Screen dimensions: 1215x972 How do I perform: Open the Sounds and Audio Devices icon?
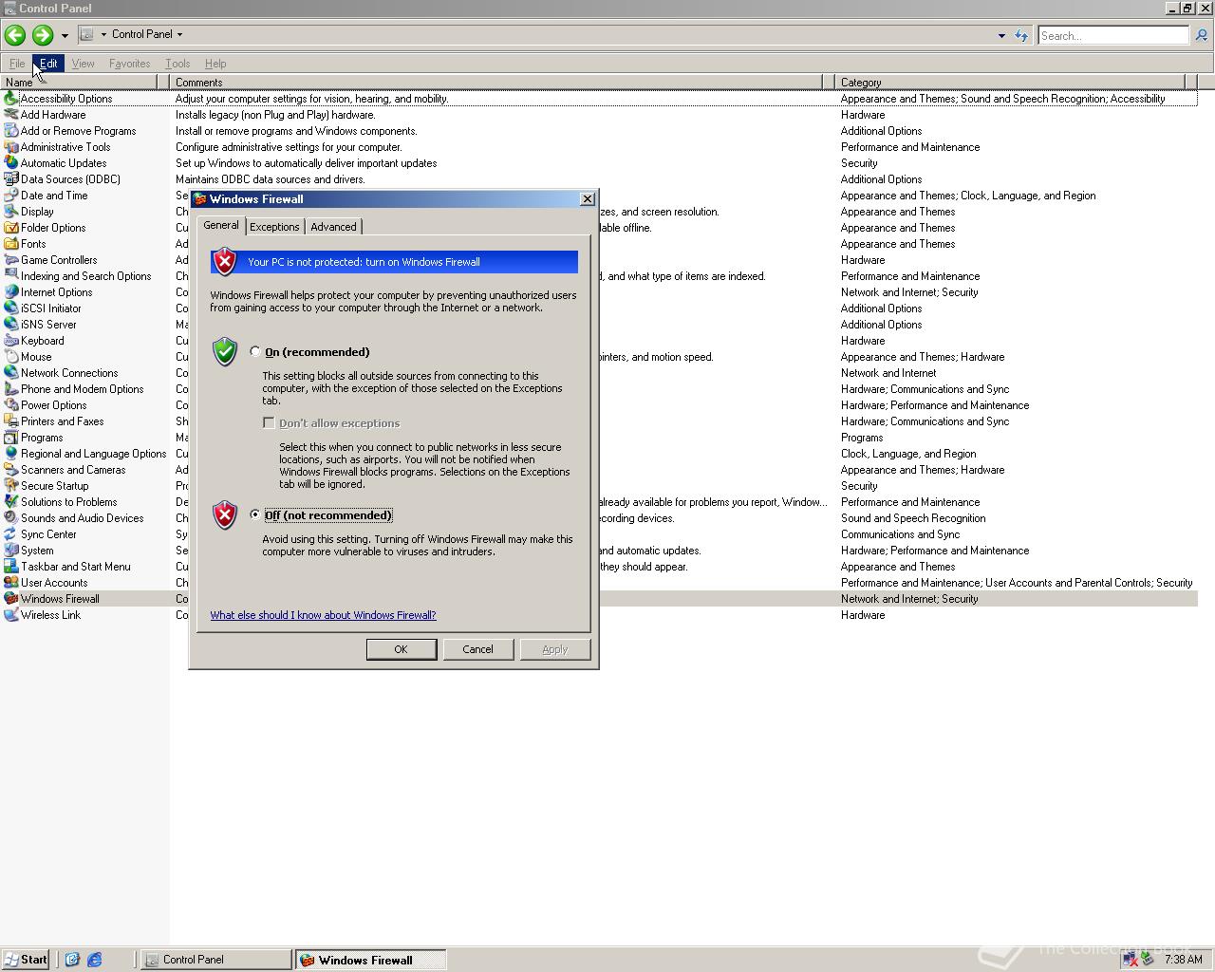(11, 518)
